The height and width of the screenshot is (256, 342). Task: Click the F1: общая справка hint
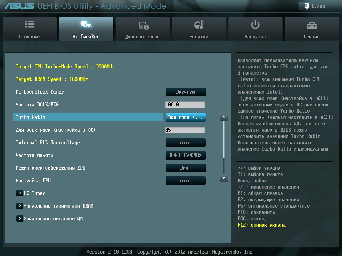(260, 193)
